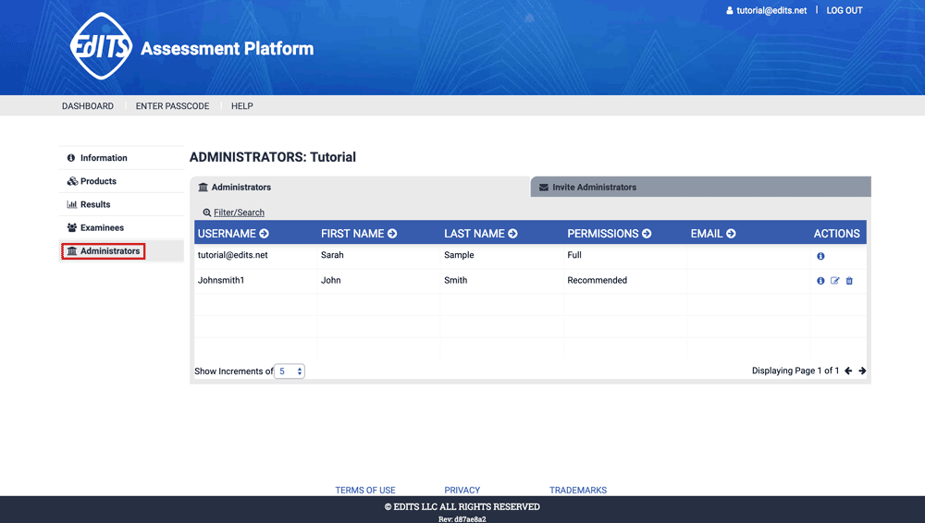Open Results in the sidebar
Screen dimensions: 925x523
point(121,204)
